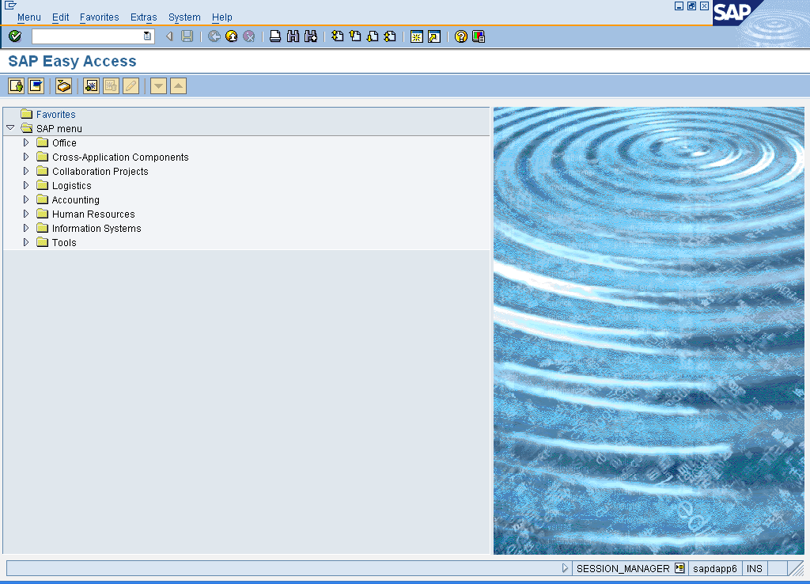
Task: Expand the Office folder node
Action: tap(26, 142)
